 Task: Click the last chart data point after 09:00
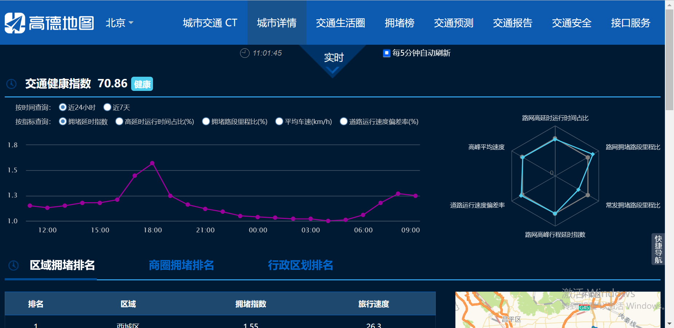(x=416, y=196)
